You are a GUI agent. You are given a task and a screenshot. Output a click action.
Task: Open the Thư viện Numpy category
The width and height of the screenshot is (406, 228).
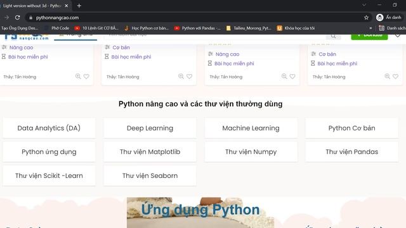(251, 152)
